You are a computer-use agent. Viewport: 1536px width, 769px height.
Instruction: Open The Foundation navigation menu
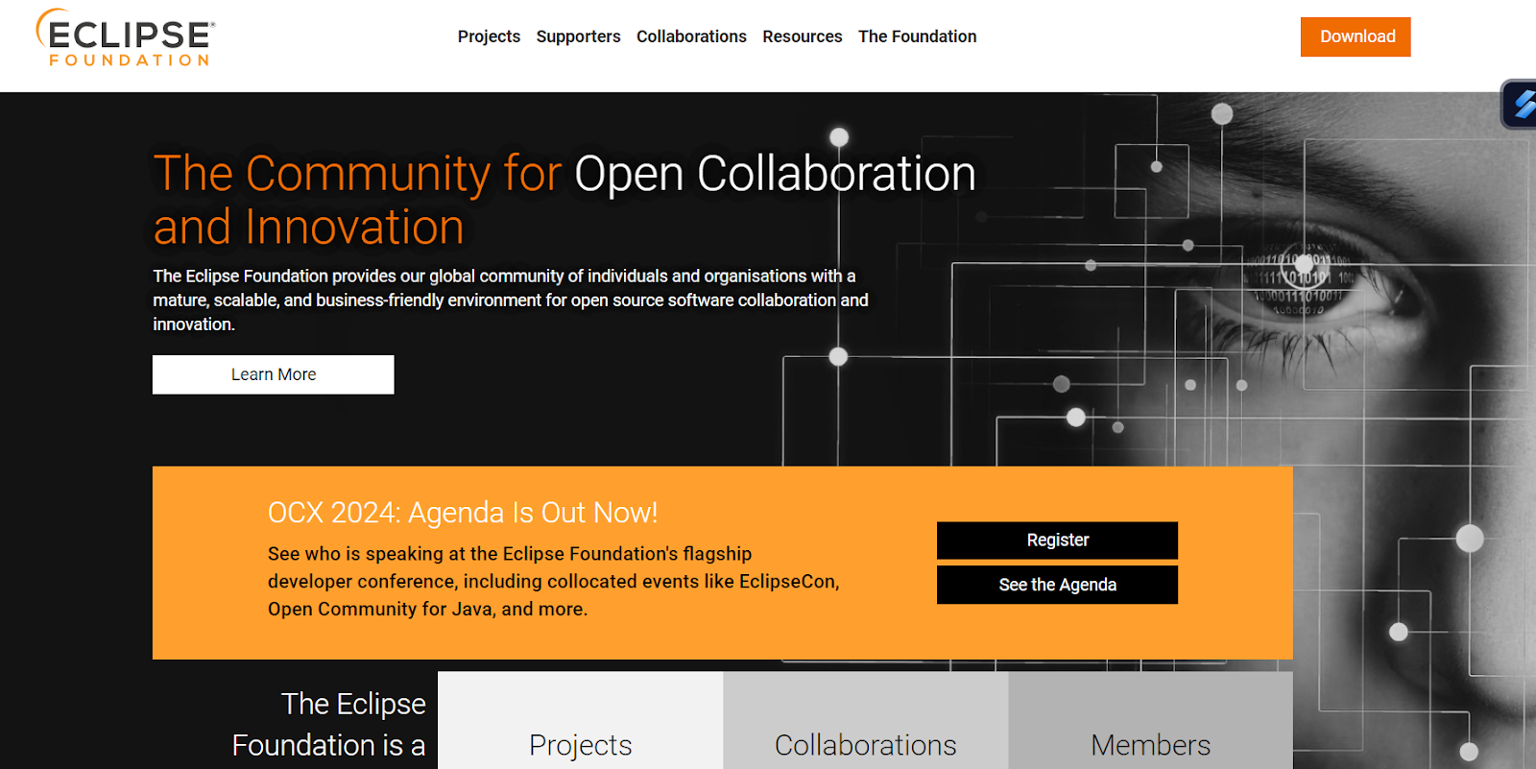click(917, 36)
